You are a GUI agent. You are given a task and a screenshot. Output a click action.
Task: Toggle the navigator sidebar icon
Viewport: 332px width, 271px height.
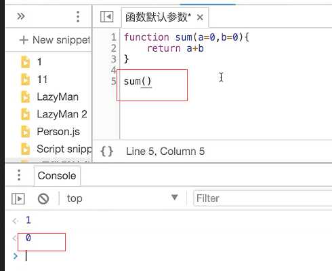[107, 17]
